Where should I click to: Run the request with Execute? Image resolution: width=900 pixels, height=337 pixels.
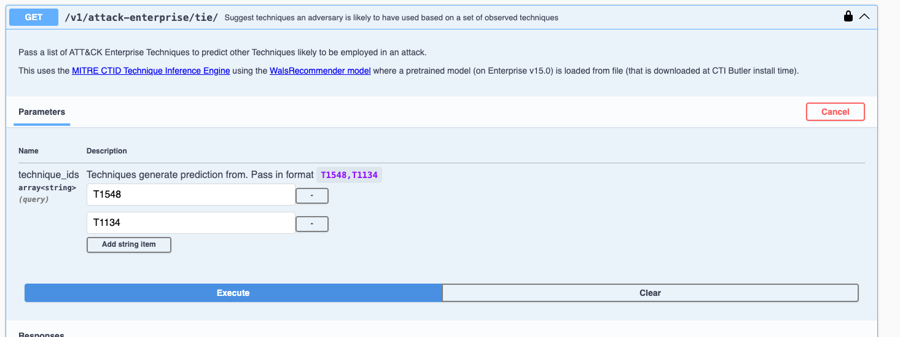(x=233, y=293)
